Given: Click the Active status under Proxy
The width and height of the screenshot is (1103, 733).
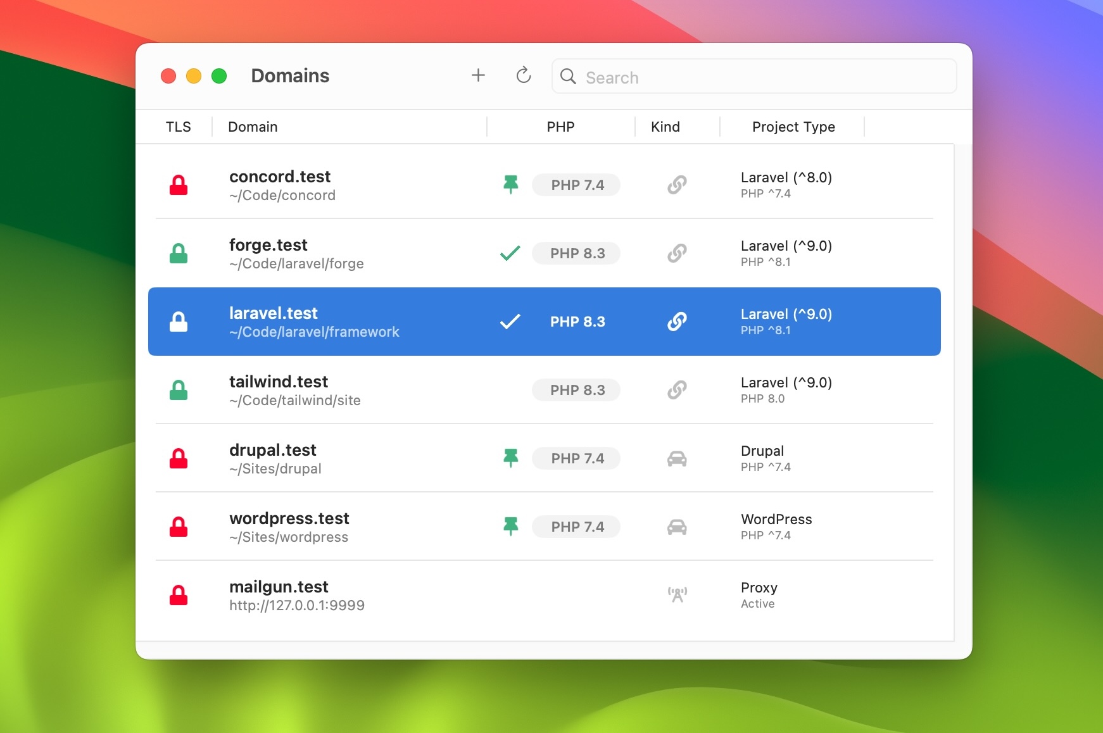Looking at the screenshot, I should [758, 604].
